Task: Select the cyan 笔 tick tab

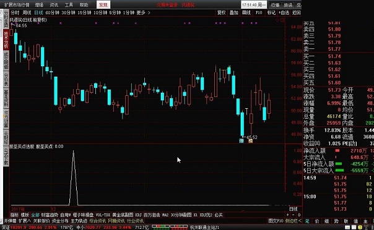Action: tap(307, 221)
